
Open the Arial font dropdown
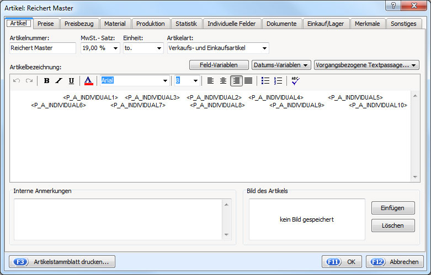pos(165,80)
